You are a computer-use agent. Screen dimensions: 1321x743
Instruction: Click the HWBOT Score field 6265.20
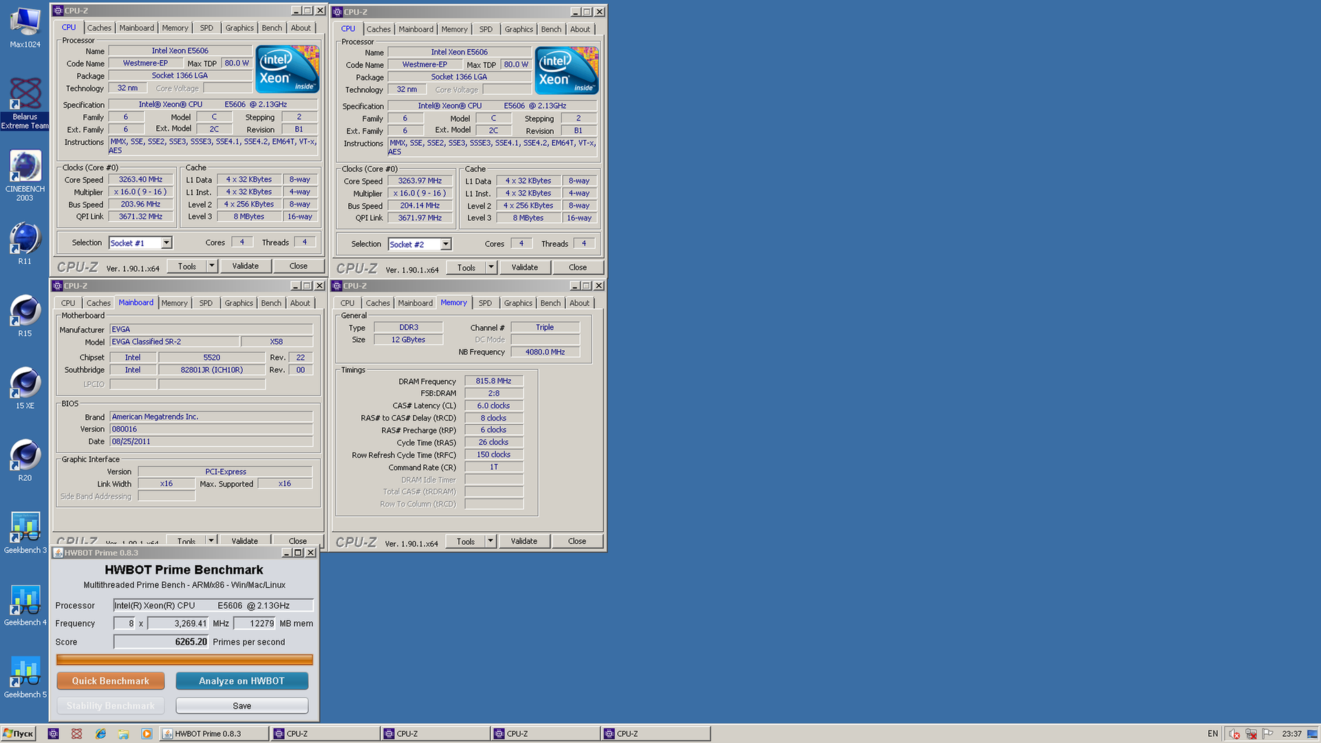(161, 642)
